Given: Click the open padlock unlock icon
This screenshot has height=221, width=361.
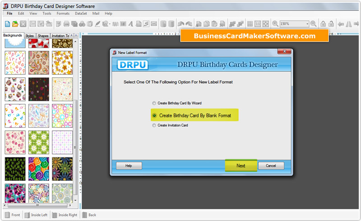Looking at the screenshot, I should [x=331, y=24].
